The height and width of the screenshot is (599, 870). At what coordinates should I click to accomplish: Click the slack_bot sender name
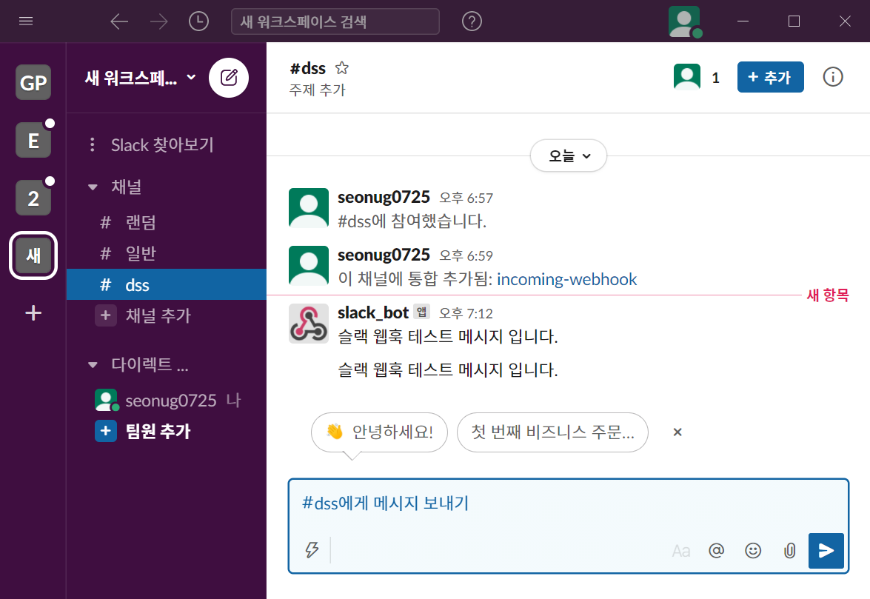click(x=373, y=312)
